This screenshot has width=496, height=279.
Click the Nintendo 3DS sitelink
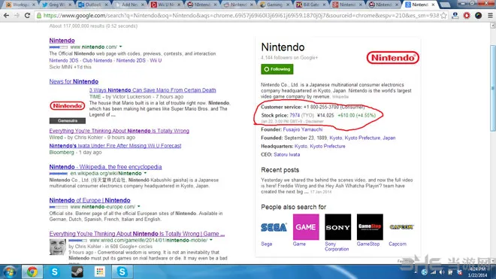[x=63, y=60]
